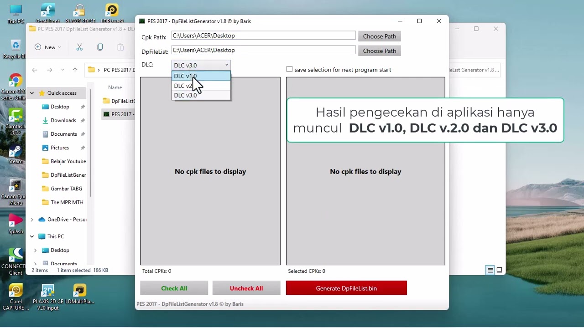Open Canon Quick Menu desktop shortcut
Image resolution: width=584 pixels, height=328 pixels.
[x=15, y=192]
